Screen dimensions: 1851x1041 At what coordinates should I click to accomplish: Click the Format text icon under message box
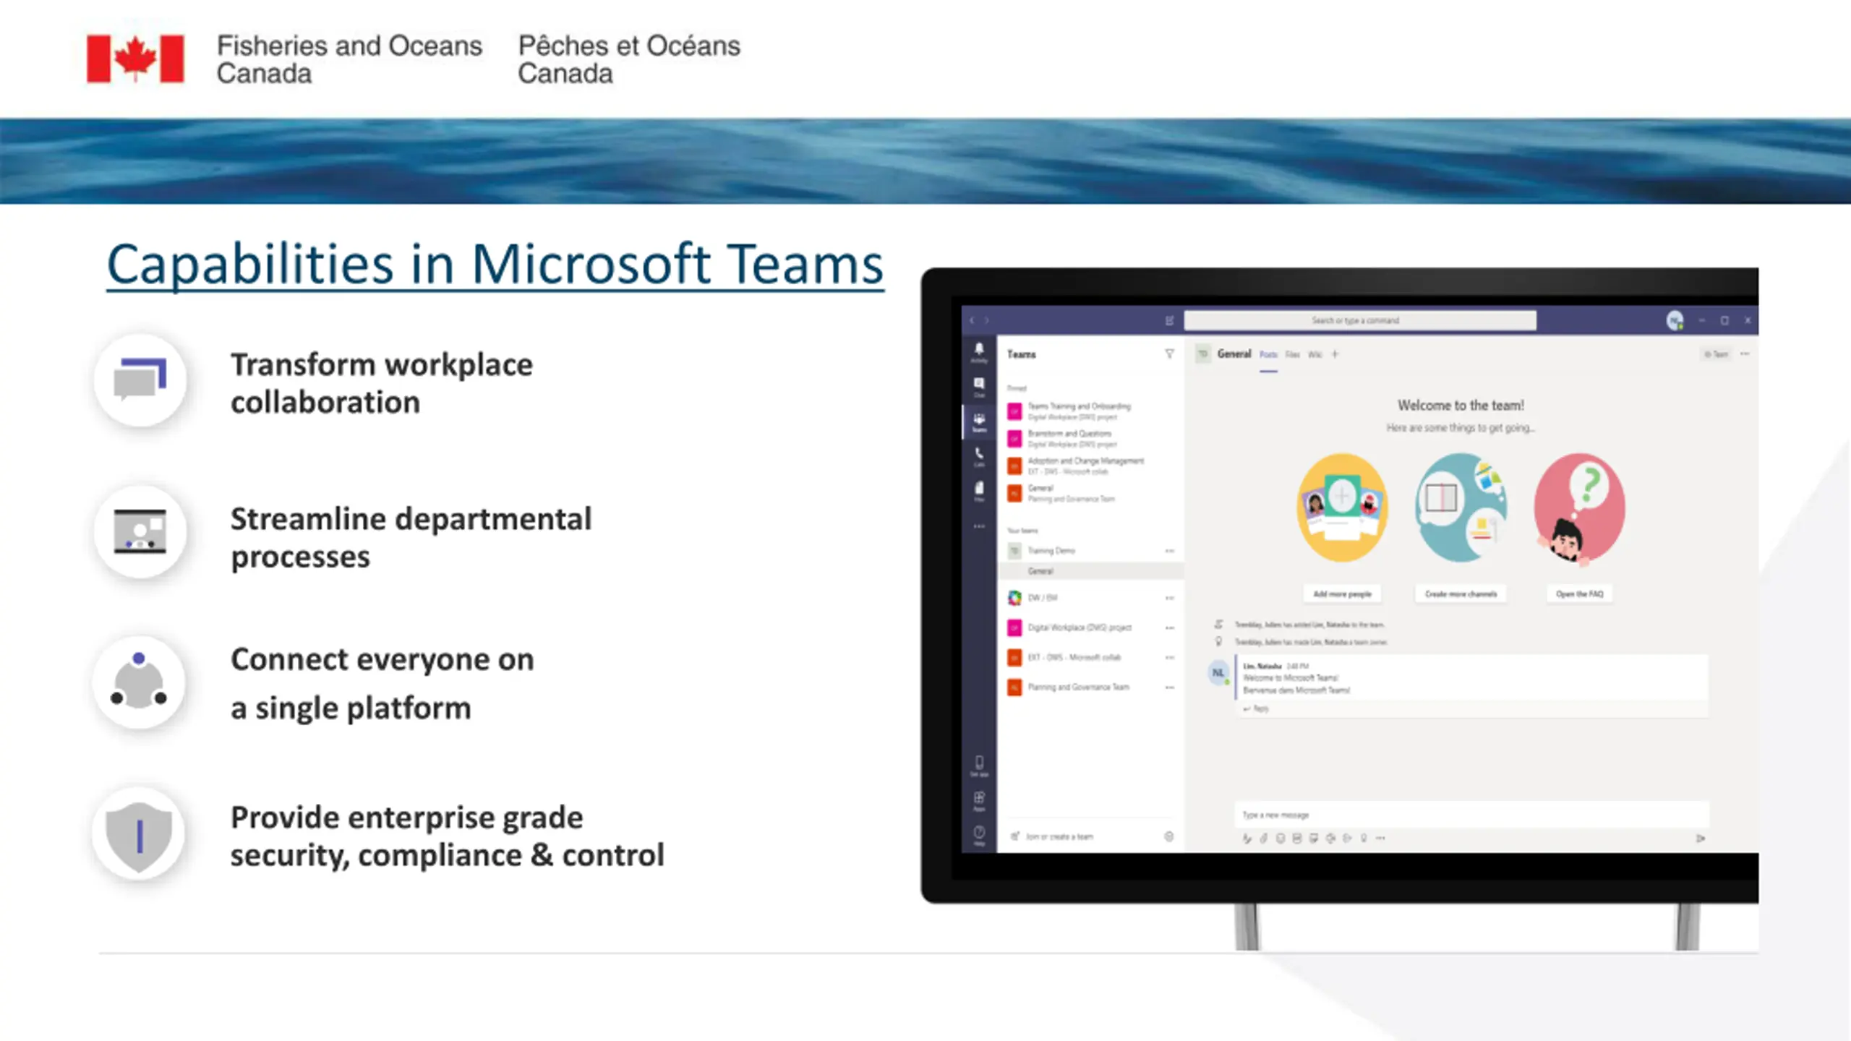pyautogui.click(x=1247, y=839)
